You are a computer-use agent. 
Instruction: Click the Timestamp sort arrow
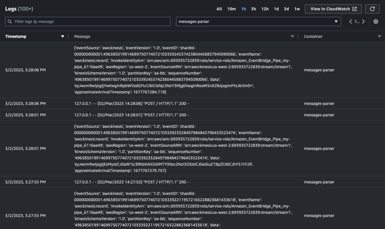coord(63,36)
